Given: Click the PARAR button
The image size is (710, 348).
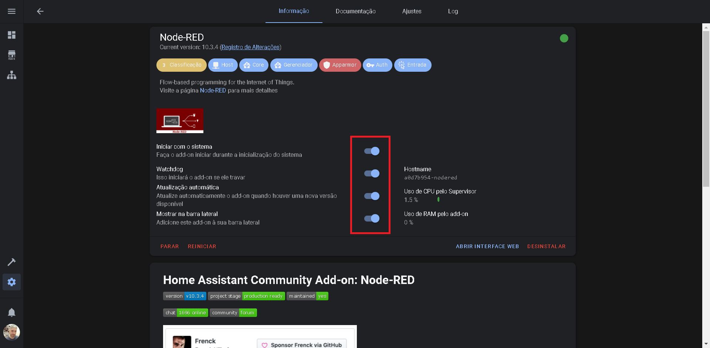Looking at the screenshot, I should tap(170, 246).
